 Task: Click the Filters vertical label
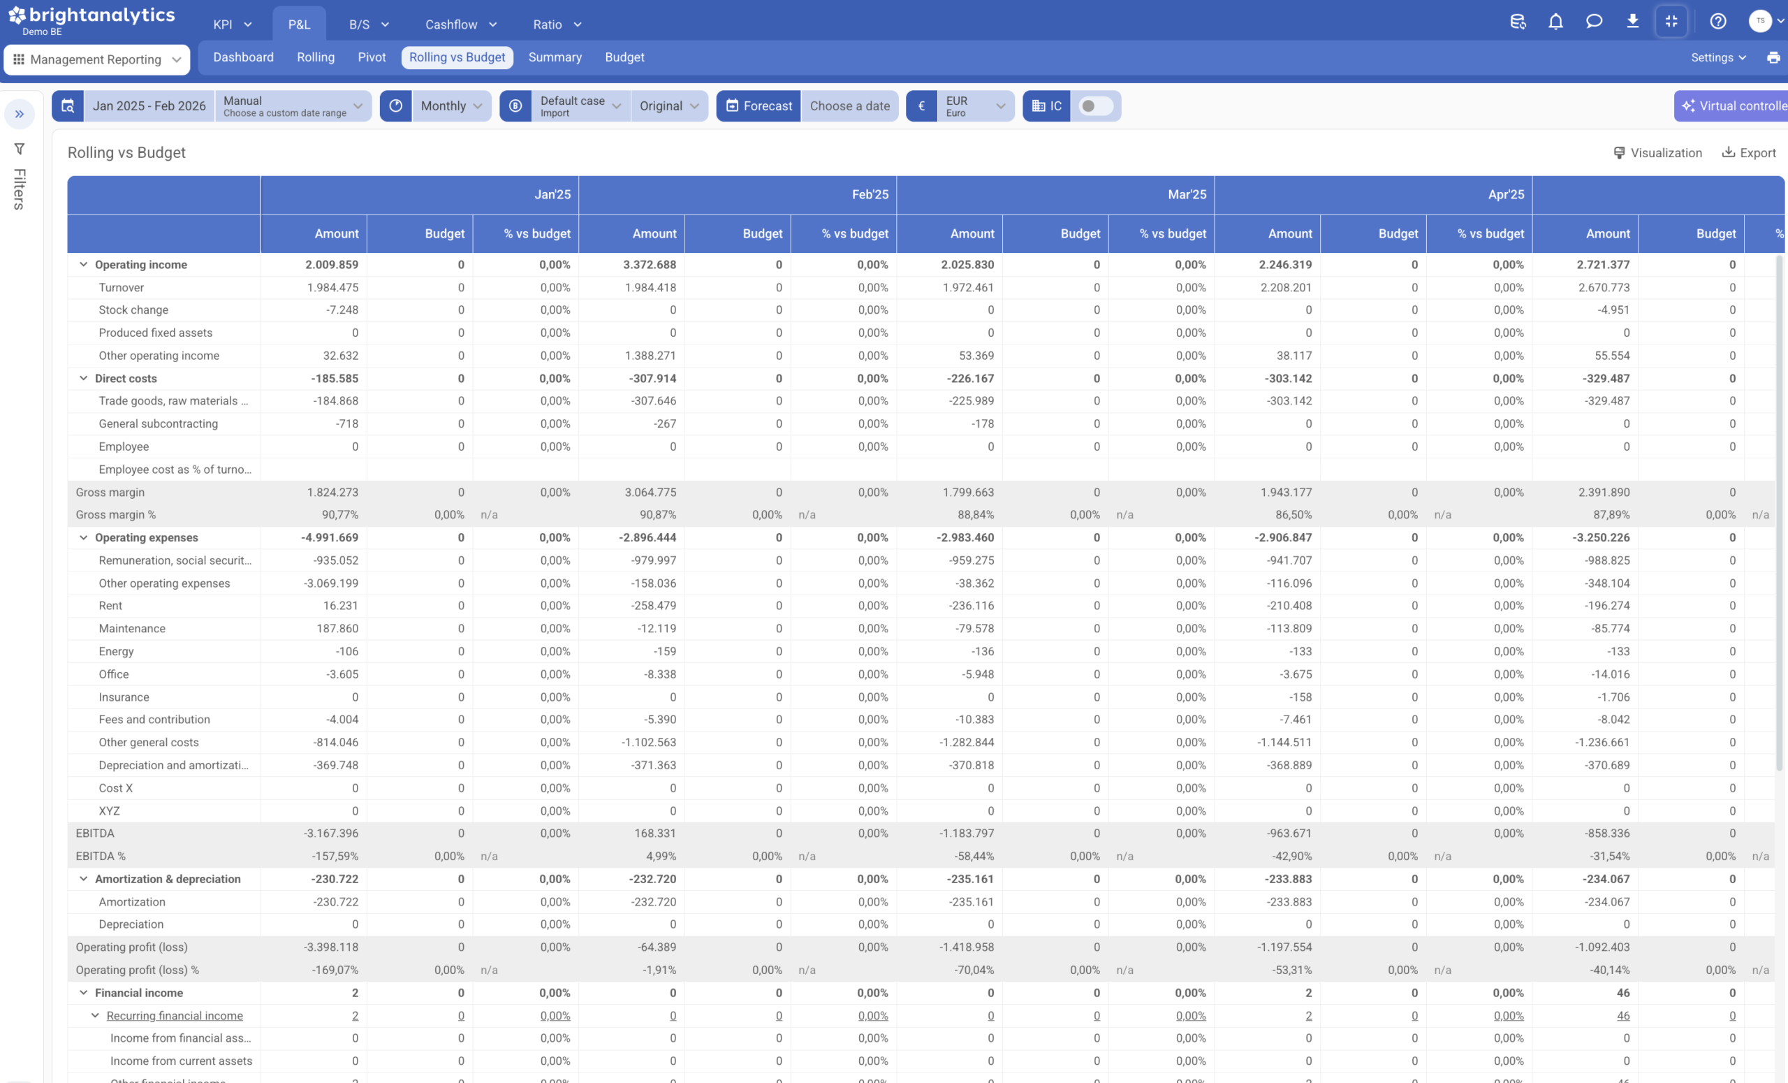[x=20, y=189]
